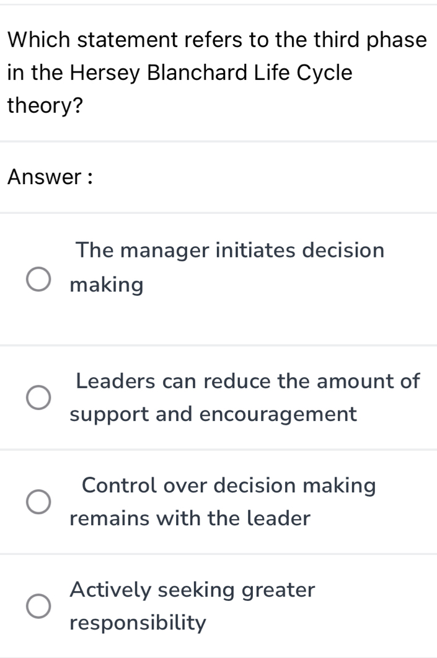Screen dimensions: 437x658
Task: Click "remains with the leader" text line
Action: (x=190, y=518)
